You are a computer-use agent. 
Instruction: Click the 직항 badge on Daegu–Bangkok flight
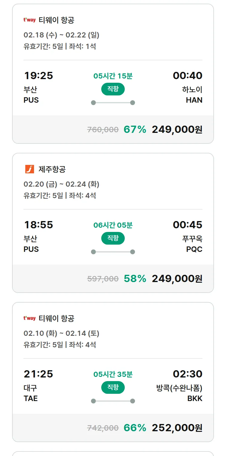click(x=113, y=388)
